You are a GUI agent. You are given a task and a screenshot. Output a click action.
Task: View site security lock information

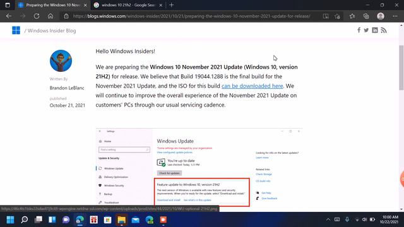66,16
